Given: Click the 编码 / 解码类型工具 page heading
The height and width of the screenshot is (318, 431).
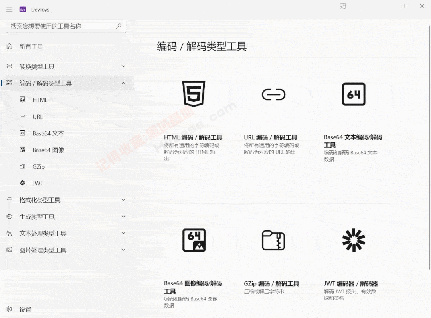Looking at the screenshot, I should pos(202,46).
